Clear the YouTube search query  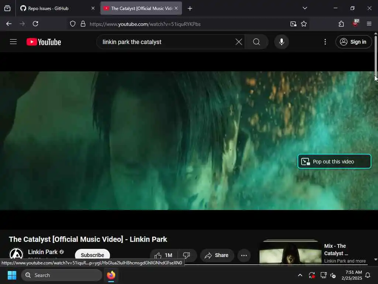[x=239, y=42]
